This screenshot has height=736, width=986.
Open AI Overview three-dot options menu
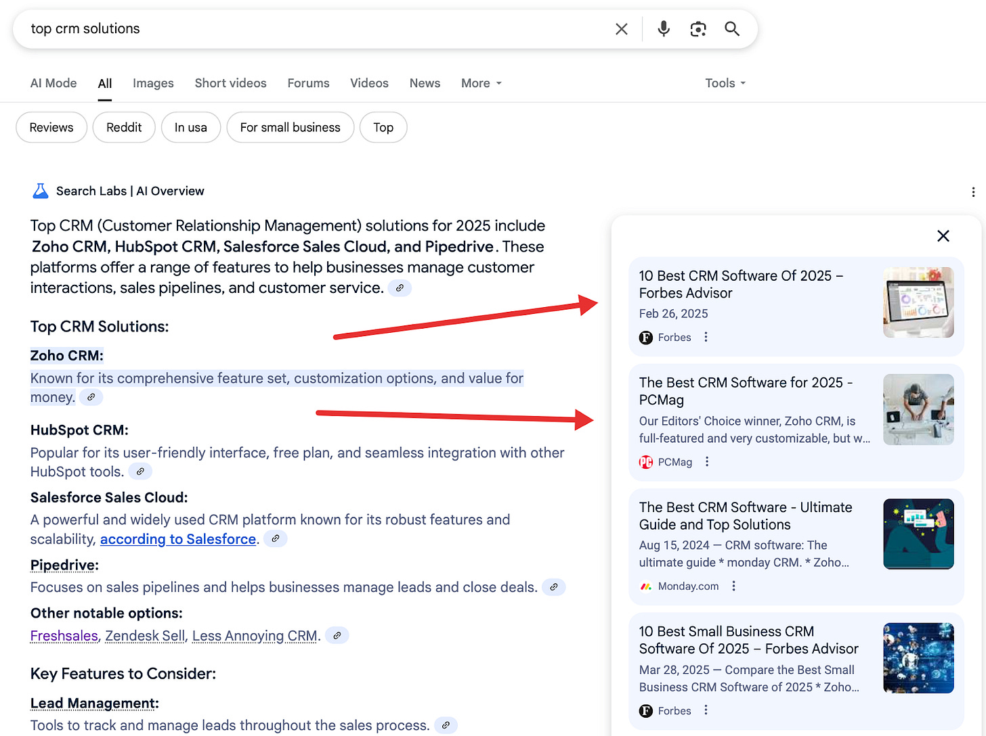(973, 192)
